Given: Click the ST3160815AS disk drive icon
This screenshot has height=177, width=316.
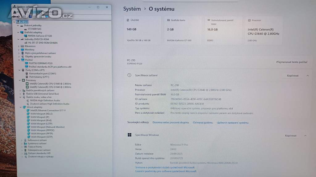Looking at the screenshot, I should point(26,29).
